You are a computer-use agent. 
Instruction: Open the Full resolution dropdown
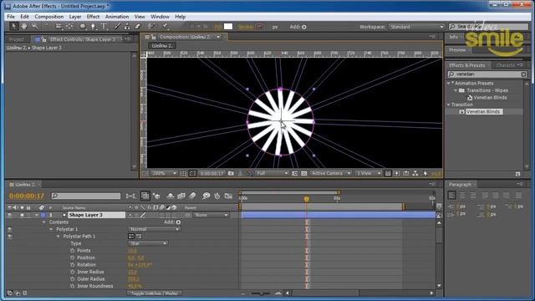[272, 173]
